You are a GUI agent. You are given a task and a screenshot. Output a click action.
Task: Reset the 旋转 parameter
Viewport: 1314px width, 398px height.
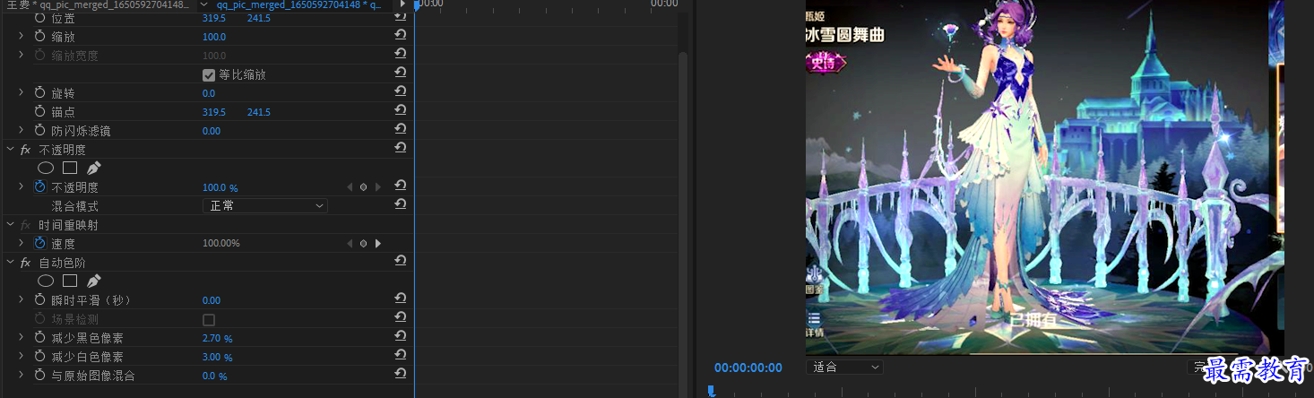pyautogui.click(x=401, y=92)
